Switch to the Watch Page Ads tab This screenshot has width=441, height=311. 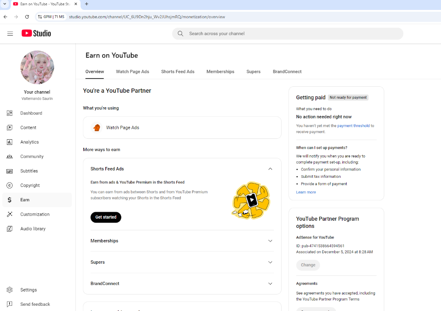133,72
